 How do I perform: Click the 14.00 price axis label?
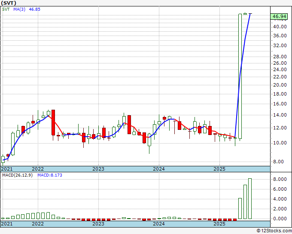(280, 115)
